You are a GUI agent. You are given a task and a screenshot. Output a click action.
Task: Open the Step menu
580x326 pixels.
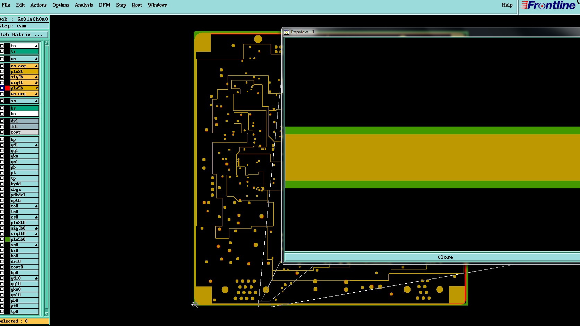coord(121,5)
